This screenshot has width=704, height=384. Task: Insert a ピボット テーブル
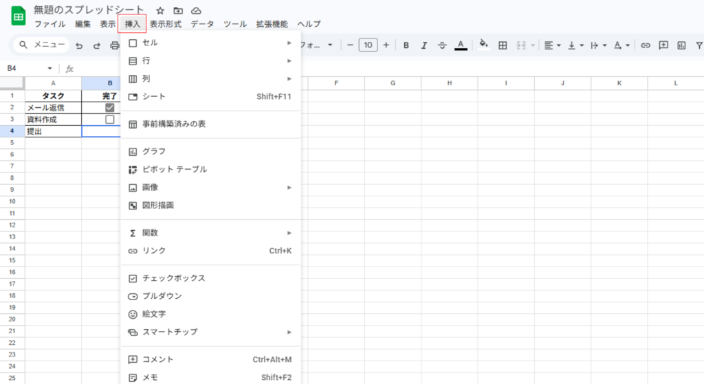[210, 170]
